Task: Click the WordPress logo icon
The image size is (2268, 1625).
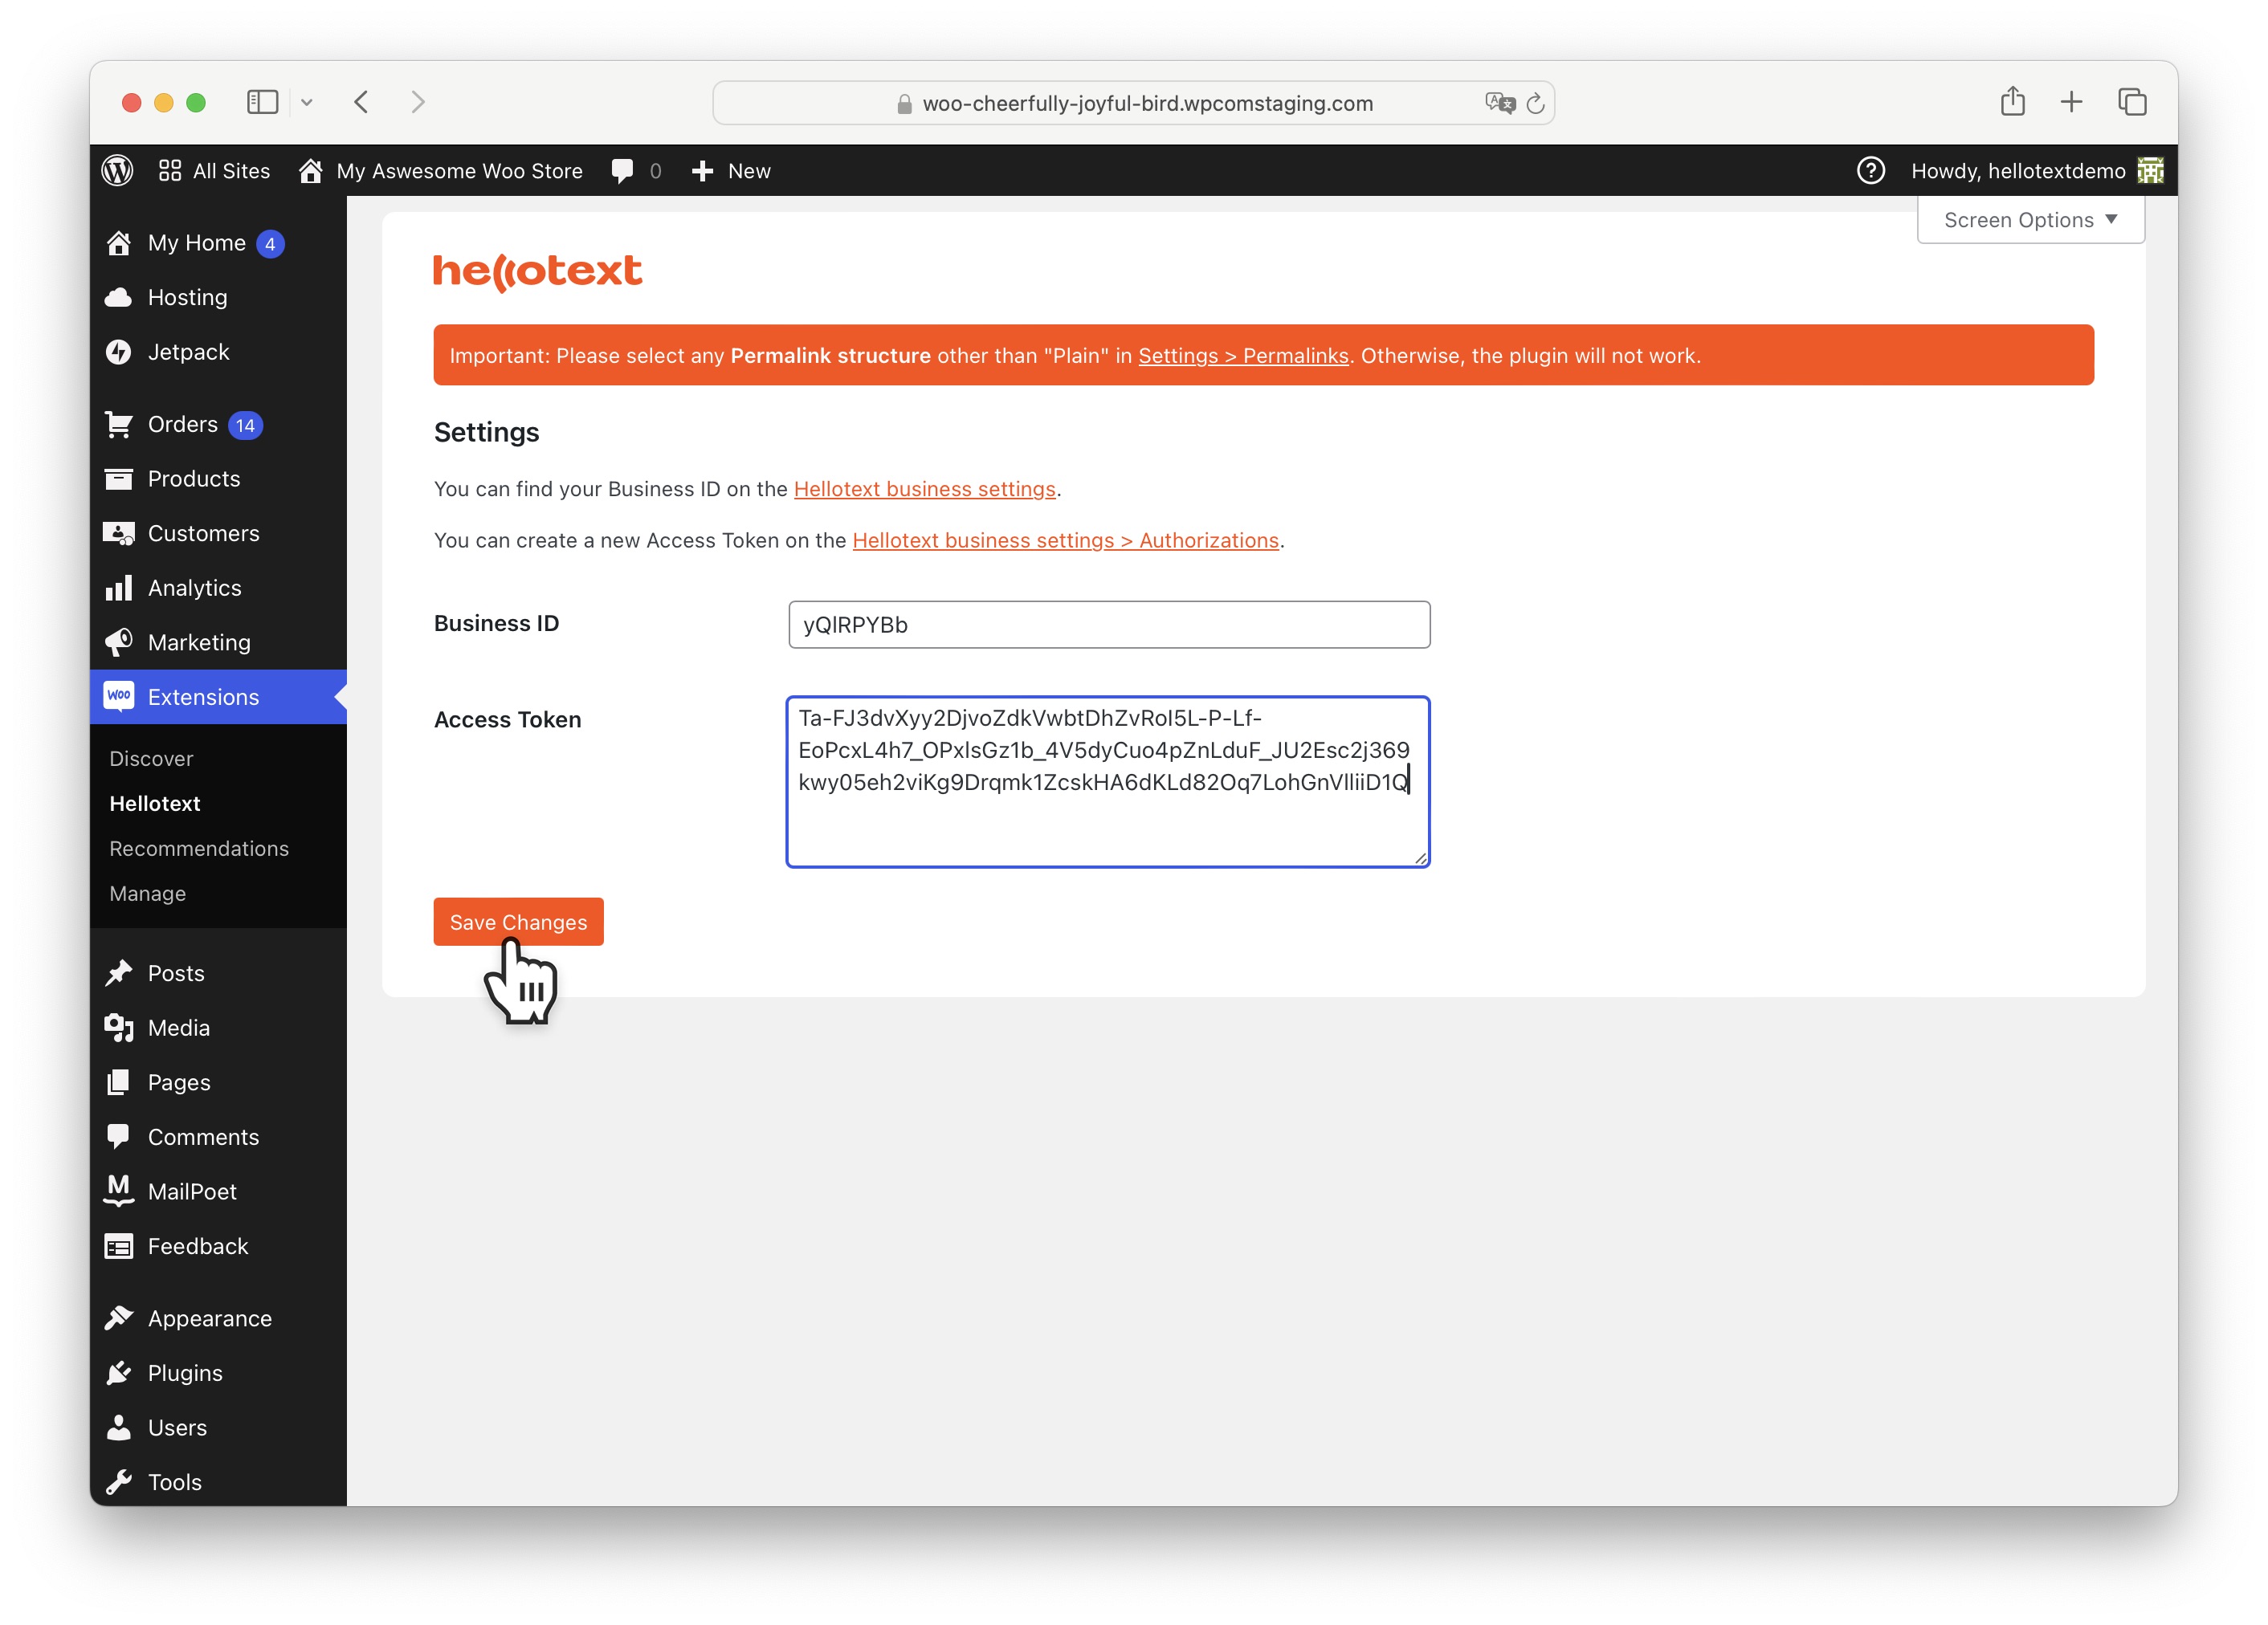Action: tap(117, 171)
